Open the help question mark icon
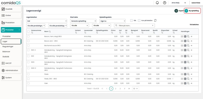Viewport: 203px width, 99px height. pyautogui.click(x=164, y=3)
